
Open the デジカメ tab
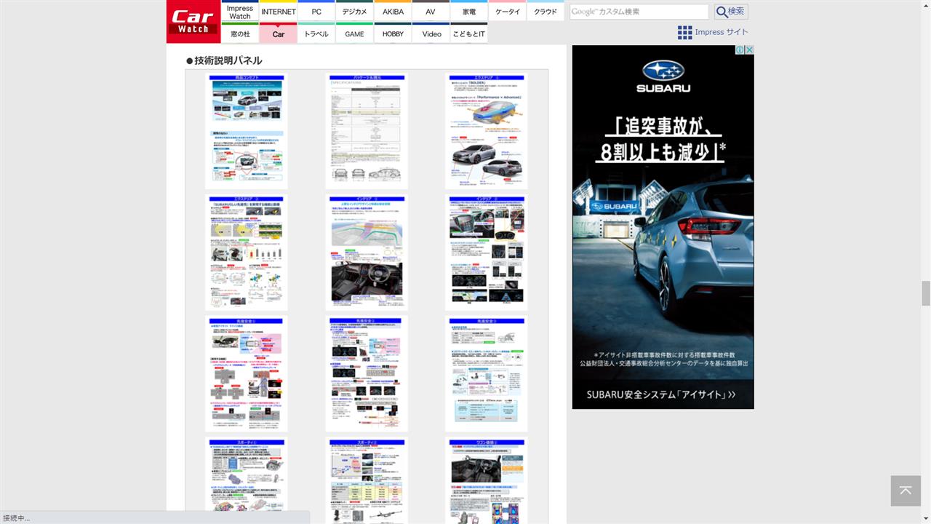point(355,12)
